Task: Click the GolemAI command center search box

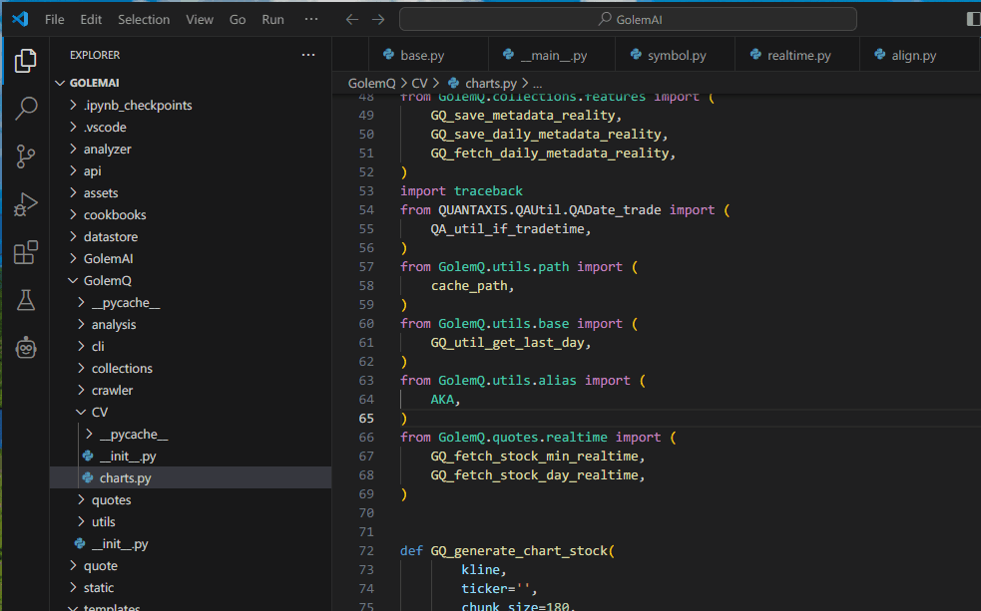Action: click(628, 19)
